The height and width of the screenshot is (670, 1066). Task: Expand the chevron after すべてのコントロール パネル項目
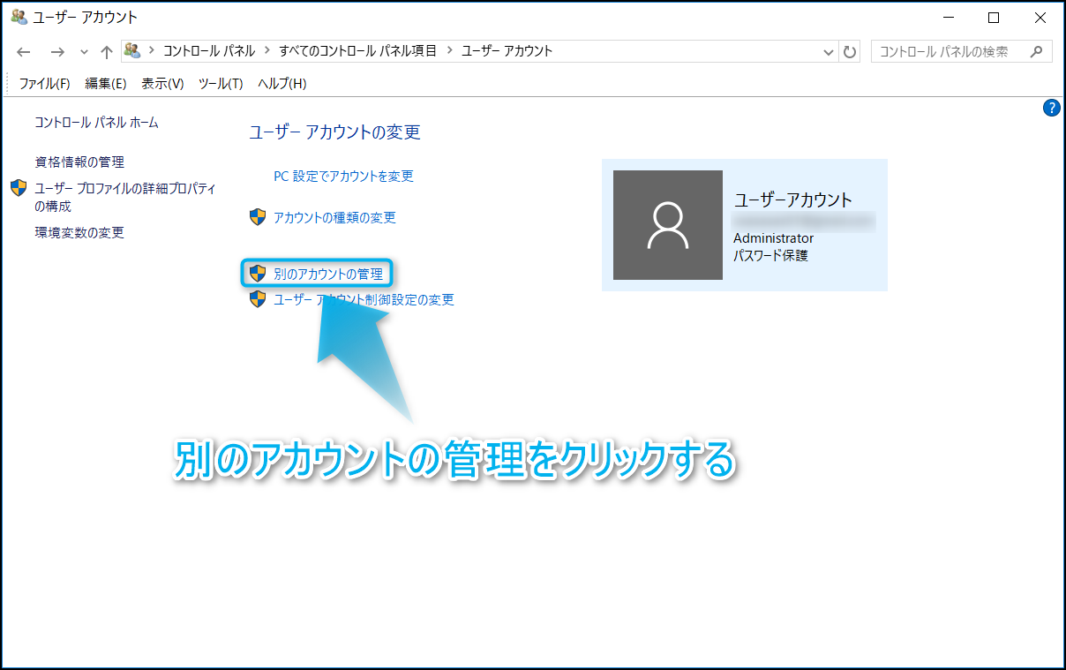(449, 50)
